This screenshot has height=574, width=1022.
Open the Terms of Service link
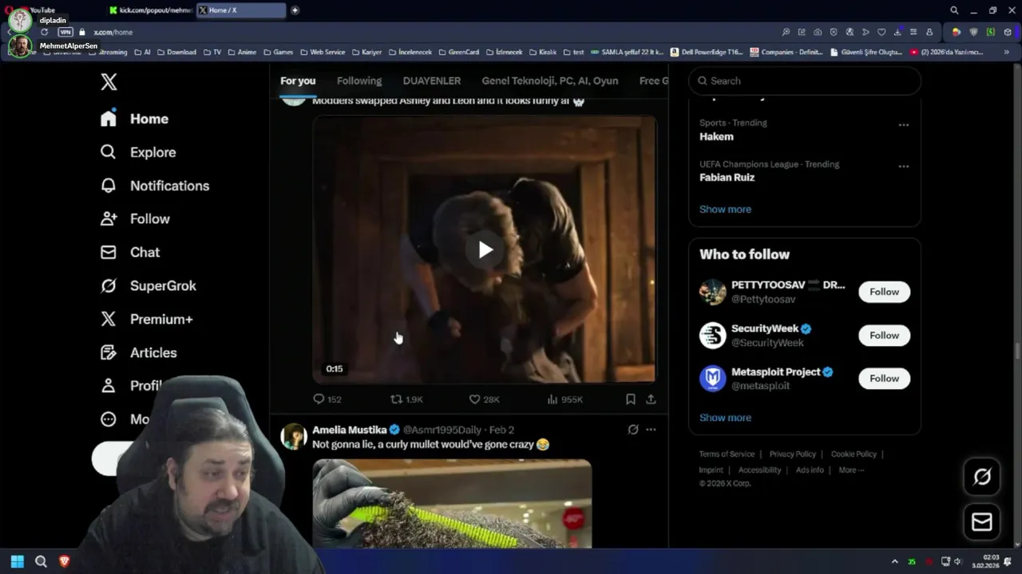[x=727, y=454]
